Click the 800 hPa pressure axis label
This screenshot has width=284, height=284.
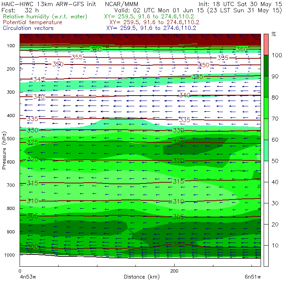pyautogui.click(x=11, y=208)
